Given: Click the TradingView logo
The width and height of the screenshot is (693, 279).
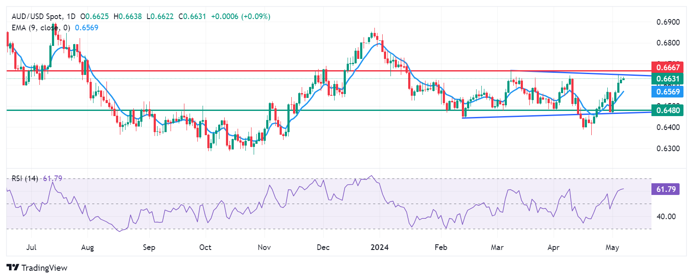Looking at the screenshot, I should (37, 268).
